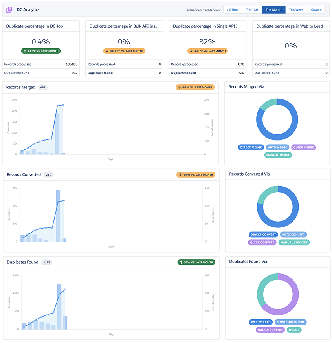Select the All Time range tab
Viewport: 332px width, 343px height.
tap(233, 9)
